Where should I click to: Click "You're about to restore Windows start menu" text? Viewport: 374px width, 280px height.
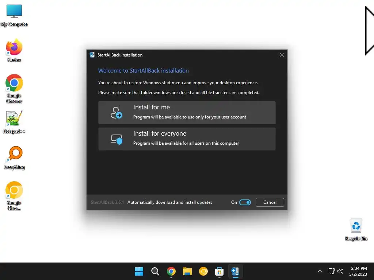coord(178,83)
